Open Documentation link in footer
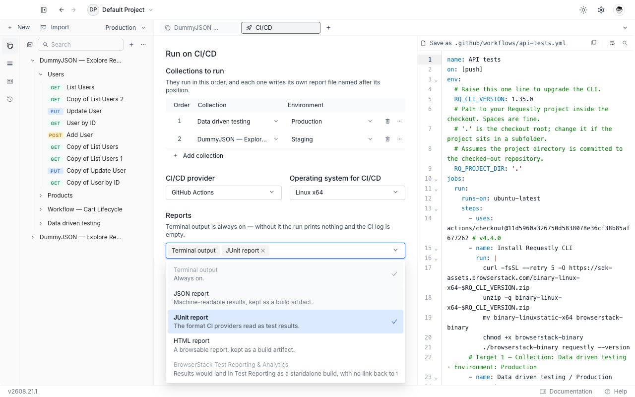This screenshot has width=635, height=397. [566, 392]
